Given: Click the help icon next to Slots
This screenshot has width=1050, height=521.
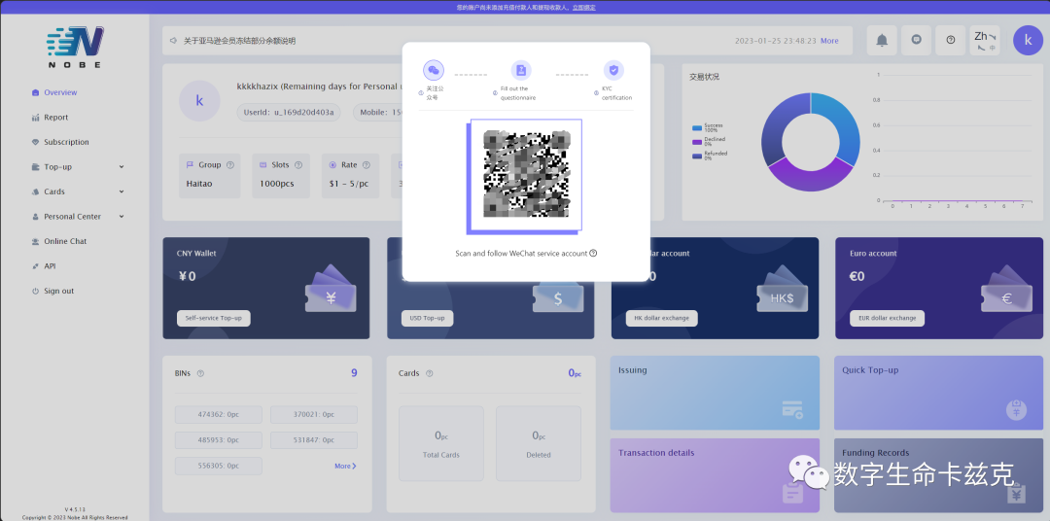Looking at the screenshot, I should coord(298,164).
